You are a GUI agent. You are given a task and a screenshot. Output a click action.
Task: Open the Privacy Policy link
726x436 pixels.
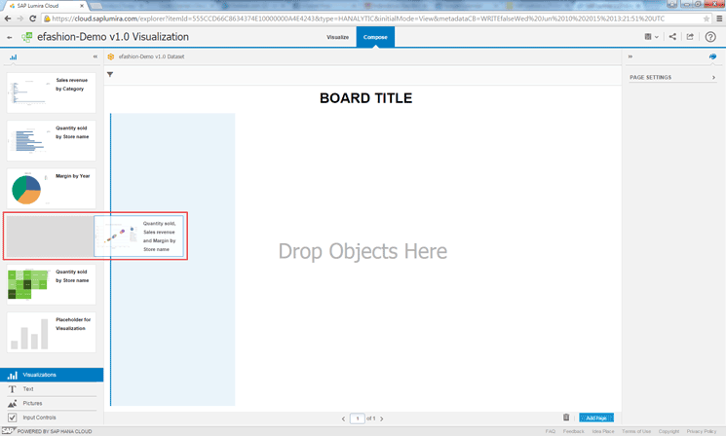pos(702,431)
